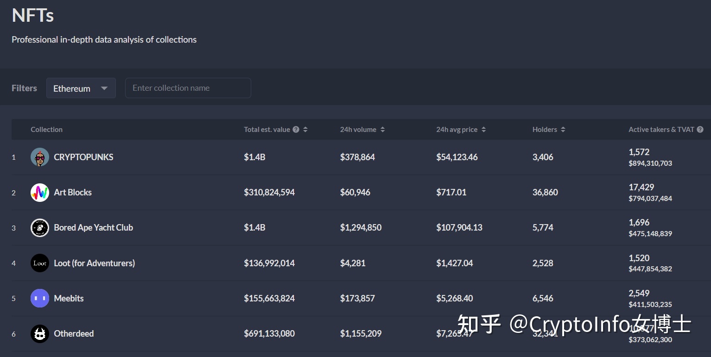Open the Ethereum chain filter dropdown

pyautogui.click(x=81, y=88)
